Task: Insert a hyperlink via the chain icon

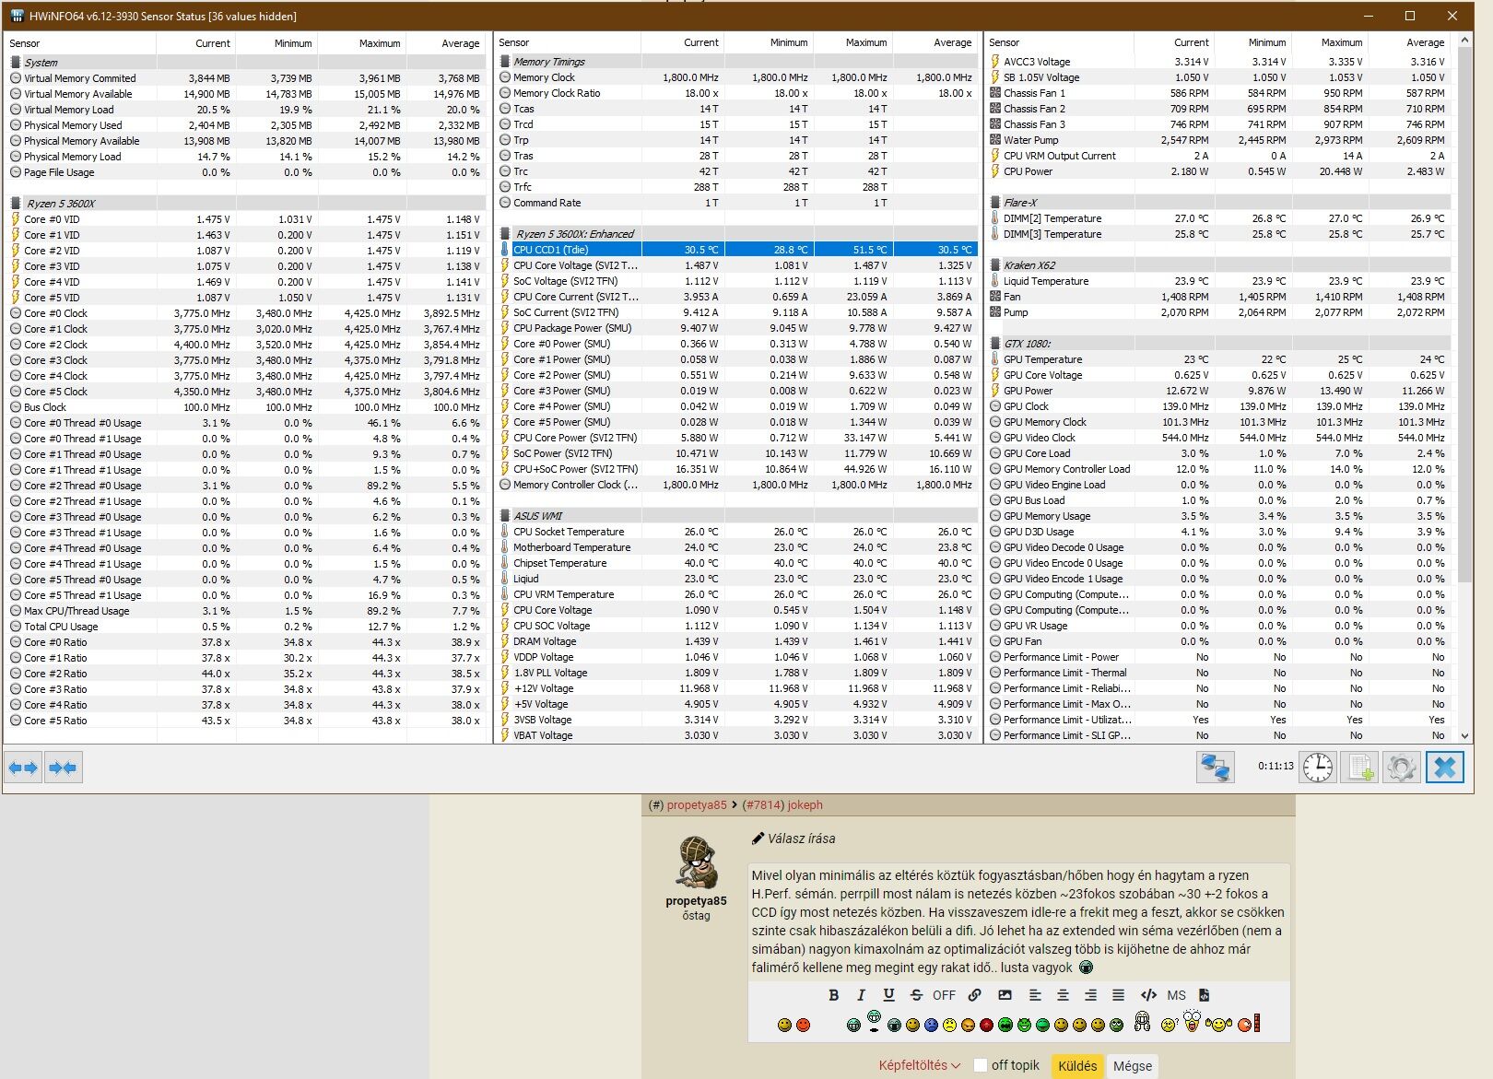Action: pyautogui.click(x=974, y=995)
